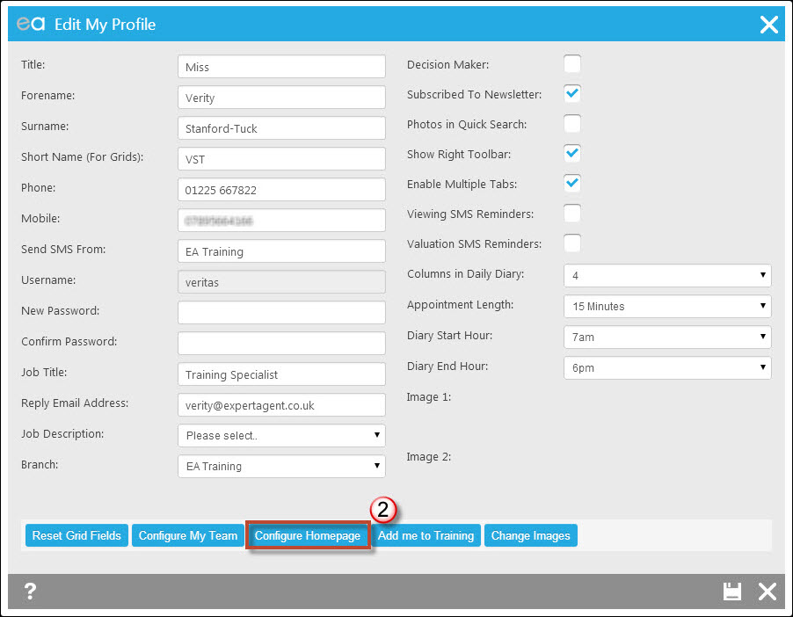Click Reset Grid Fields button
Image resolution: width=793 pixels, height=617 pixels.
coord(76,535)
